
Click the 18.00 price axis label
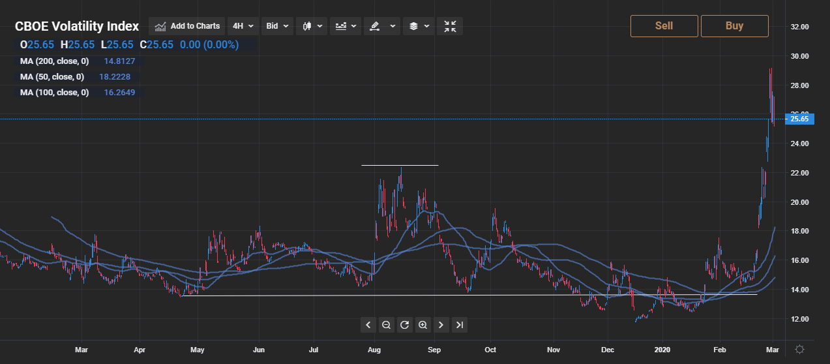(x=799, y=232)
